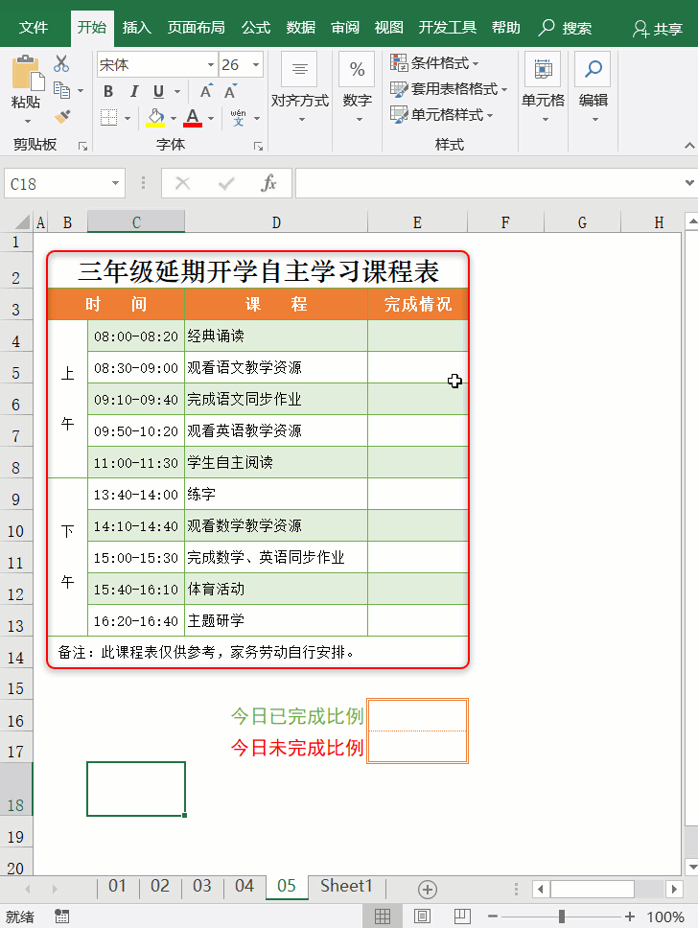
Task: Switch to sheet tab 03
Action: point(202,886)
